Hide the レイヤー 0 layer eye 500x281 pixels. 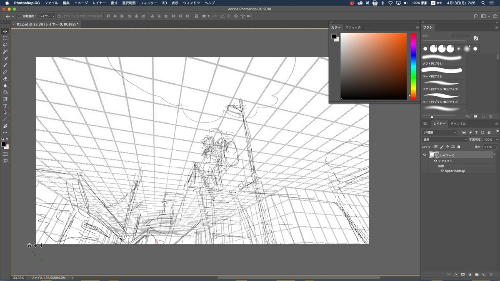pos(425,155)
